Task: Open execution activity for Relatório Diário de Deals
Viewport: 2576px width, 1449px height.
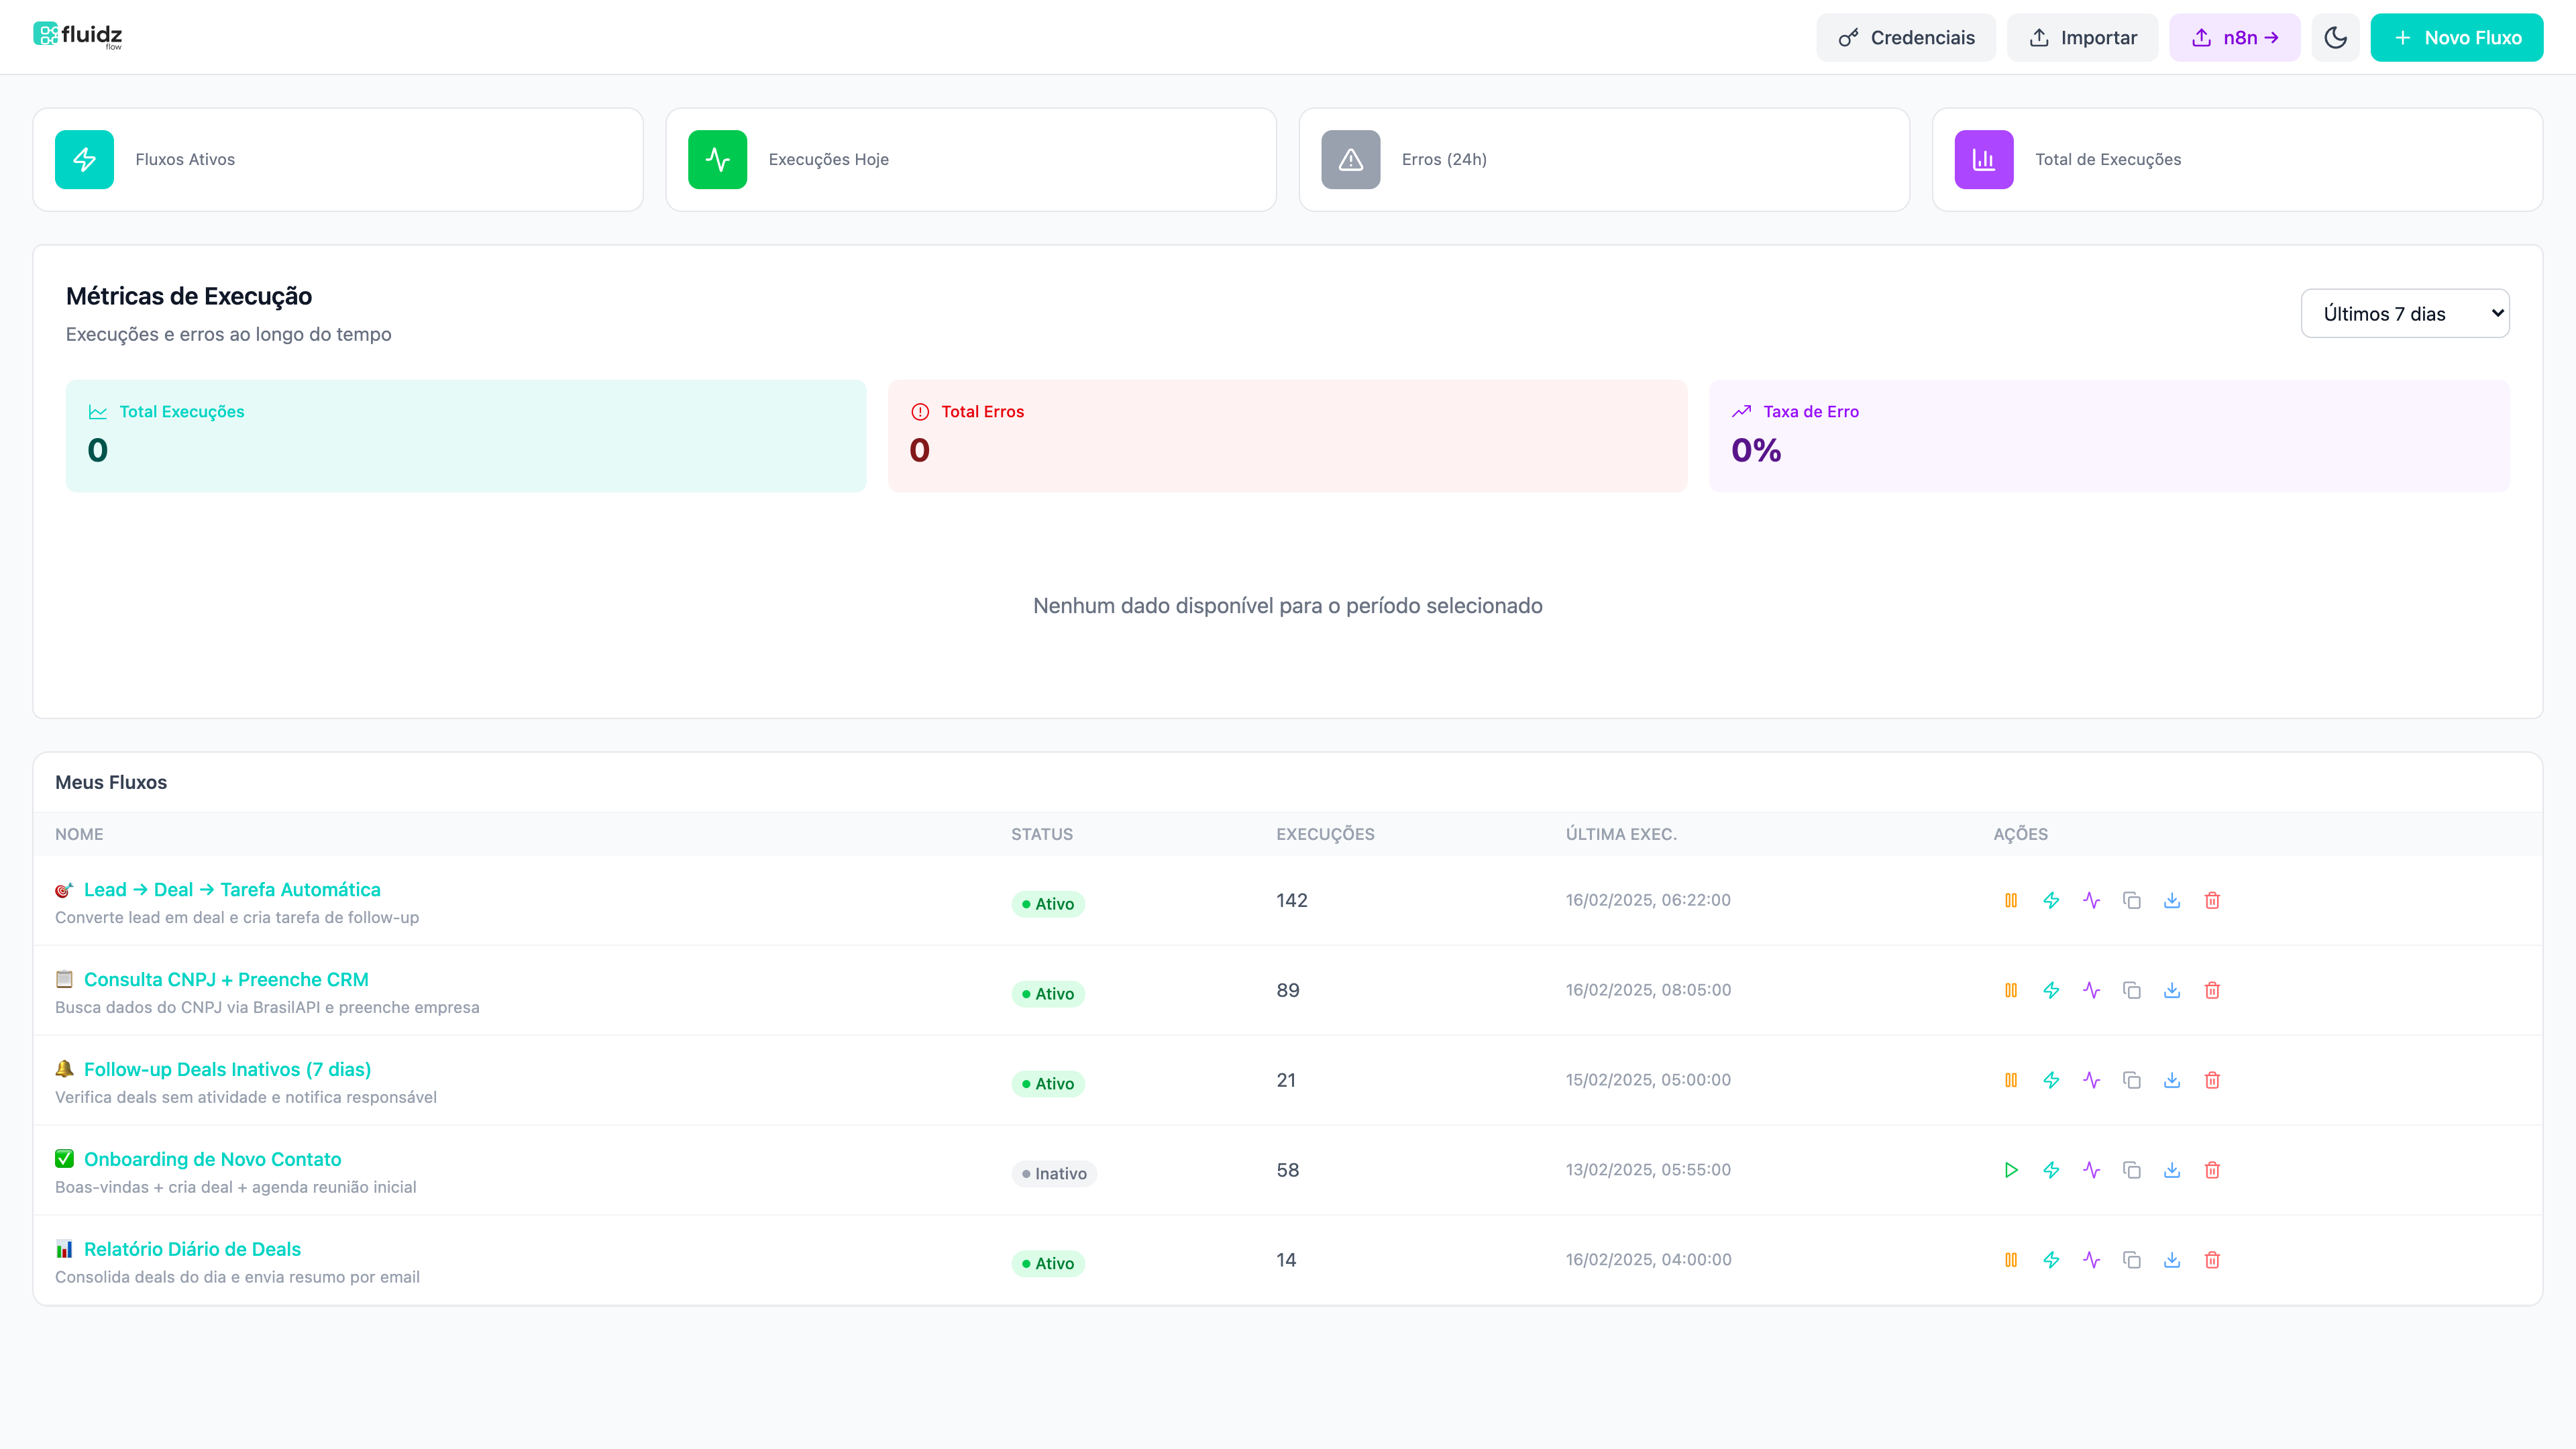Action: click(x=2092, y=1259)
